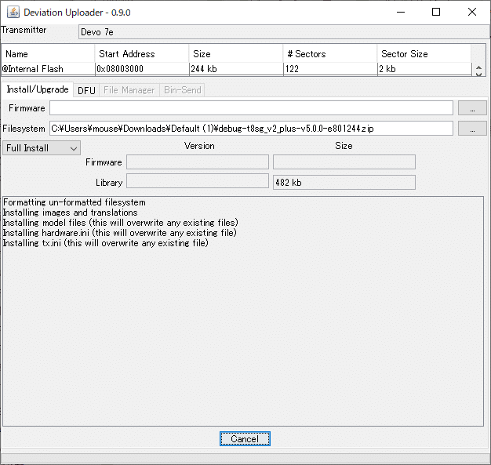Click the Firmware path input field

click(x=251, y=108)
